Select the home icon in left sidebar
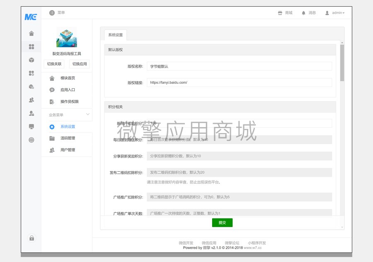The image size is (373, 262). click(x=31, y=33)
